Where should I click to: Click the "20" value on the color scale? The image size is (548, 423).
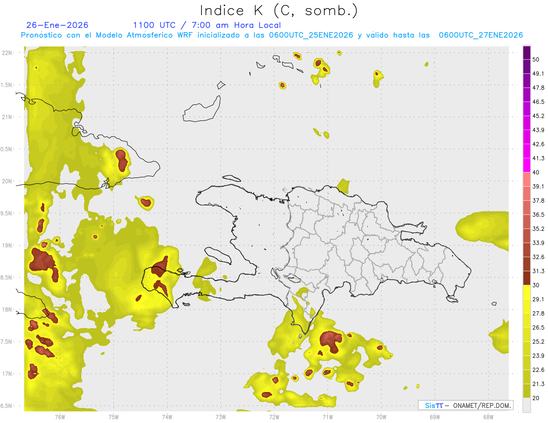click(x=536, y=398)
